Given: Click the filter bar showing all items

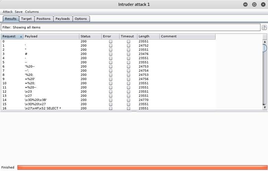Looking at the screenshot, I should (131, 27).
